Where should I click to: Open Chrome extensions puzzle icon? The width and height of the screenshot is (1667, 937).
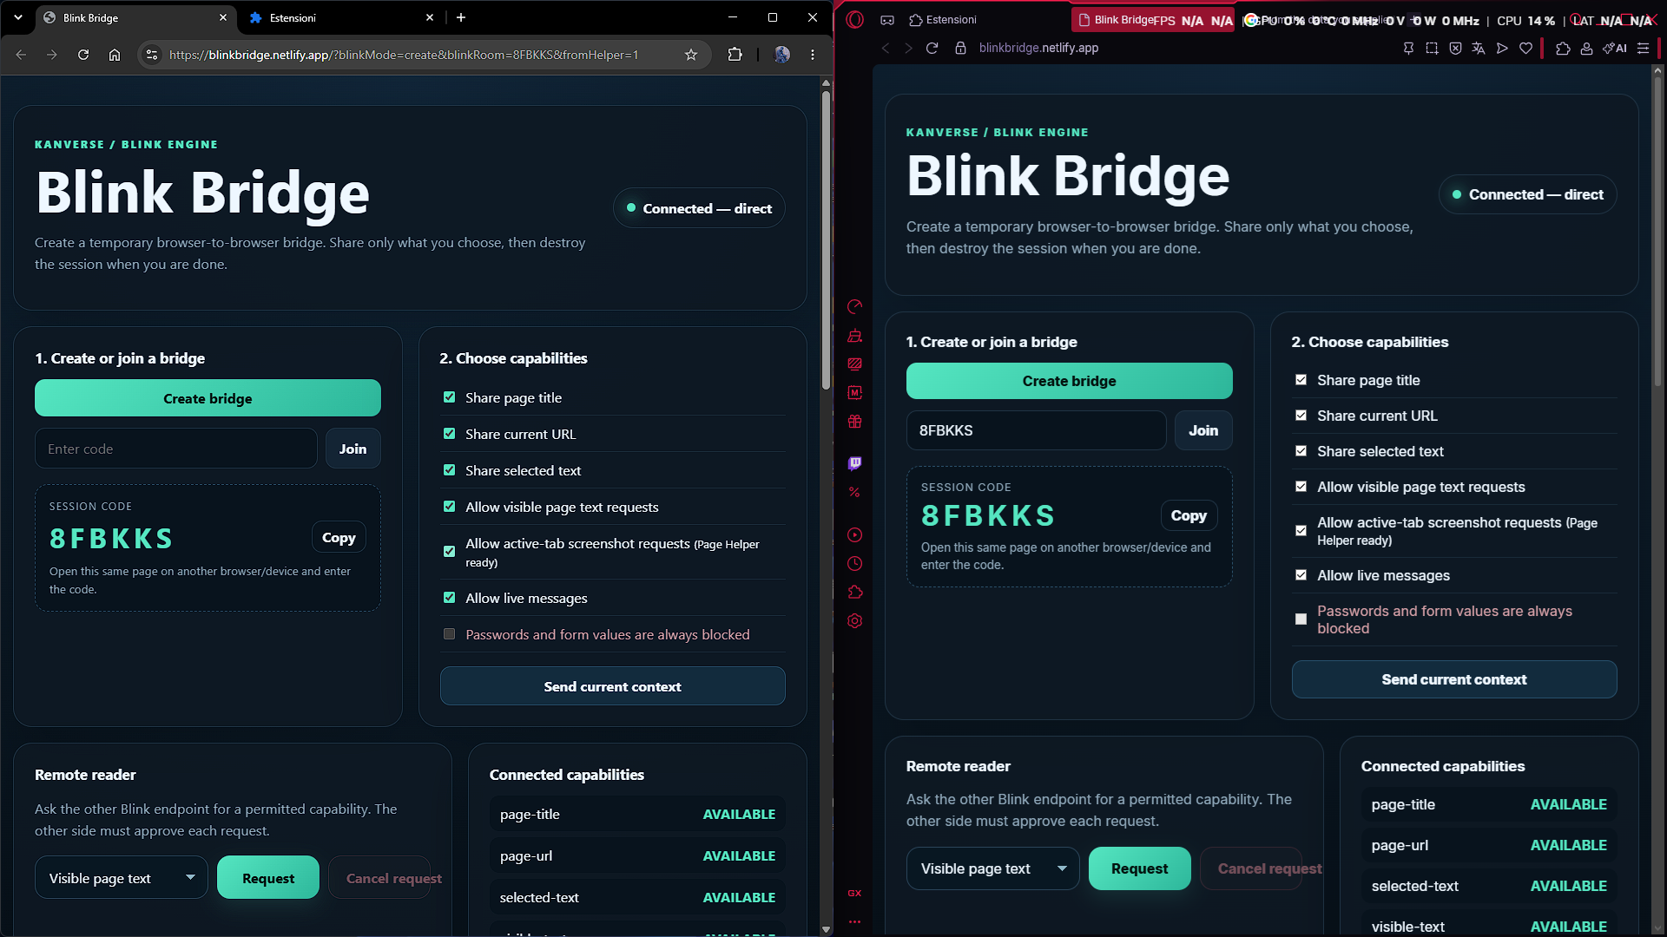pos(735,55)
